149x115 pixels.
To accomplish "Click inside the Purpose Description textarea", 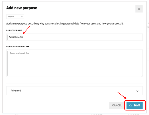I will pyautogui.click(x=74, y=63).
